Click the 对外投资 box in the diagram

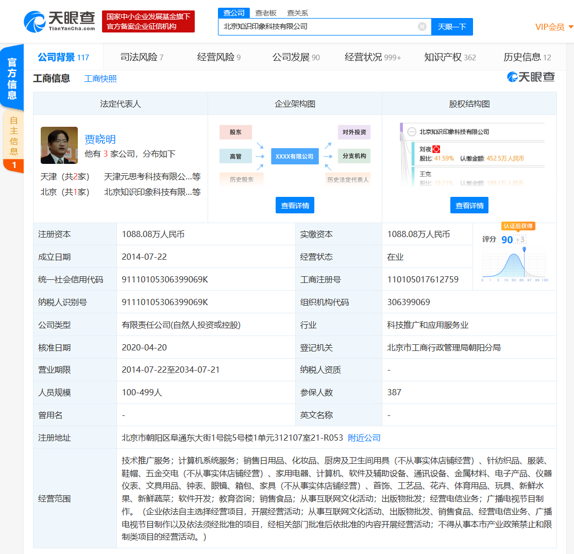tap(354, 132)
